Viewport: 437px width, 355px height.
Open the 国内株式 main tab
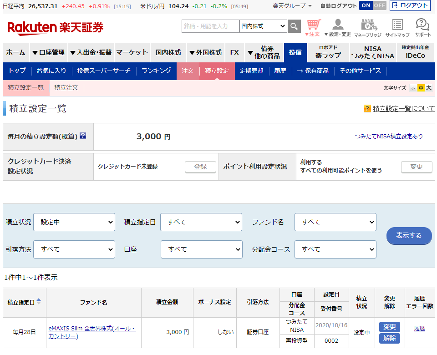pos(168,52)
